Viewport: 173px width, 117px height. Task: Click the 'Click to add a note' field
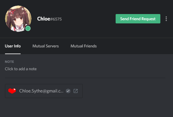coord(21,69)
